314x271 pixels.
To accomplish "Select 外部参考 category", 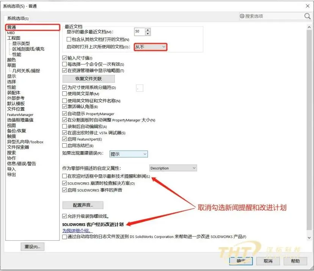I will [16, 98].
